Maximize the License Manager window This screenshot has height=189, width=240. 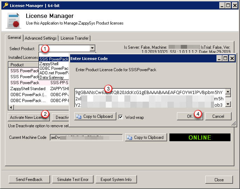click(x=228, y=6)
